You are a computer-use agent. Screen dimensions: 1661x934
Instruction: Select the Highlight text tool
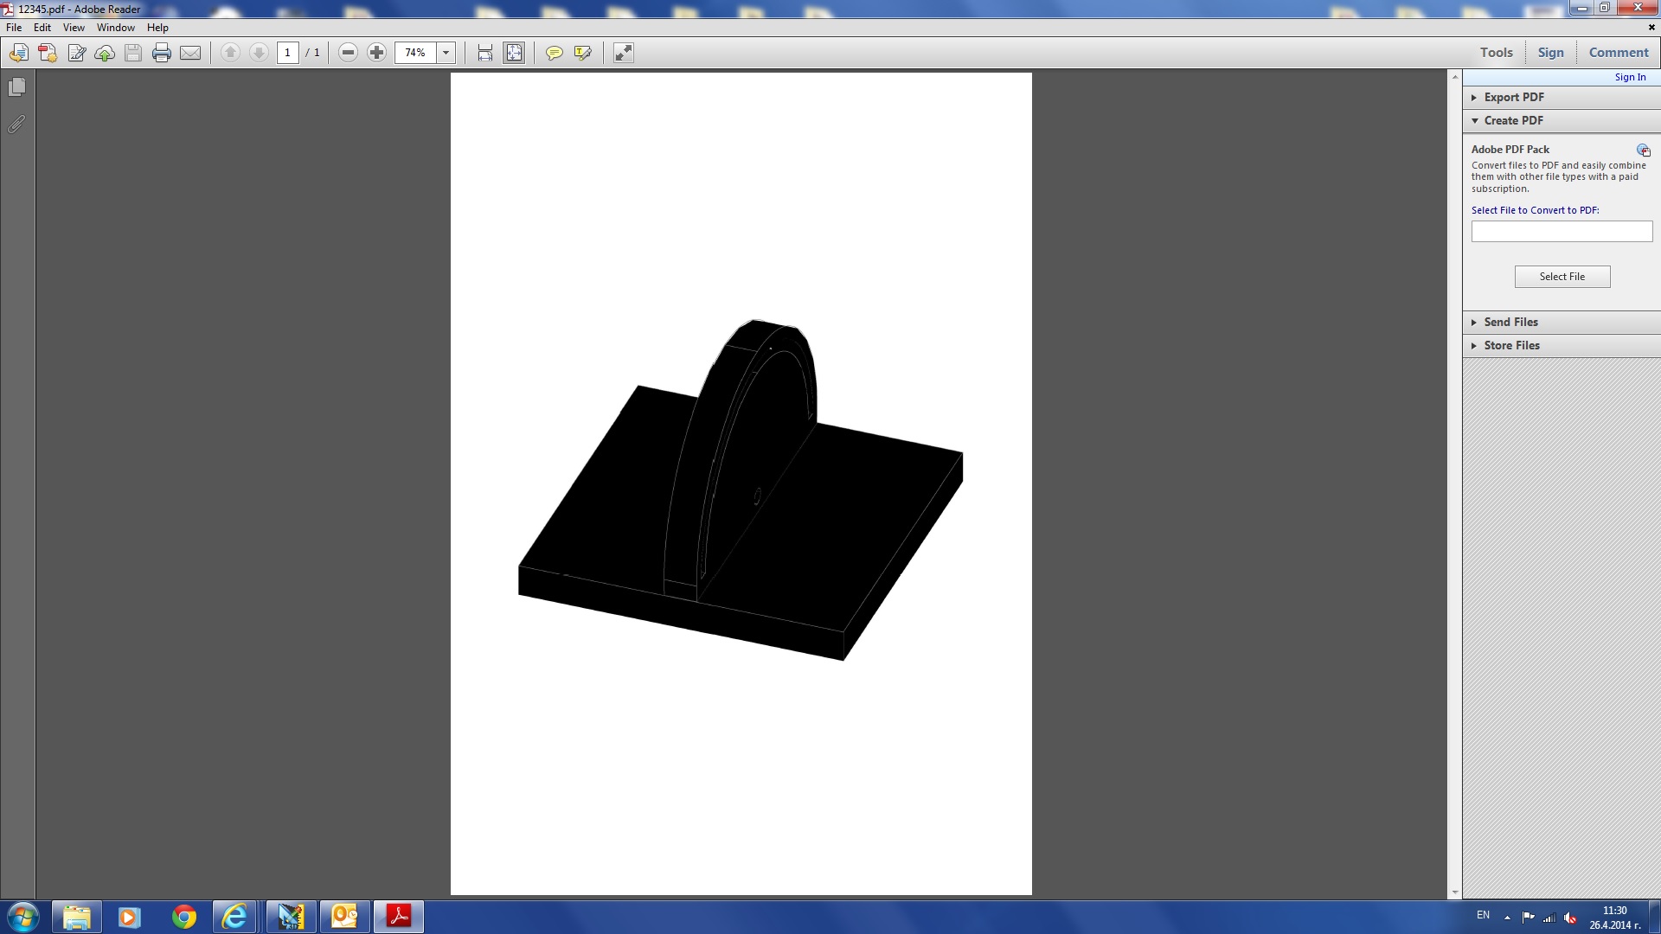[583, 54]
